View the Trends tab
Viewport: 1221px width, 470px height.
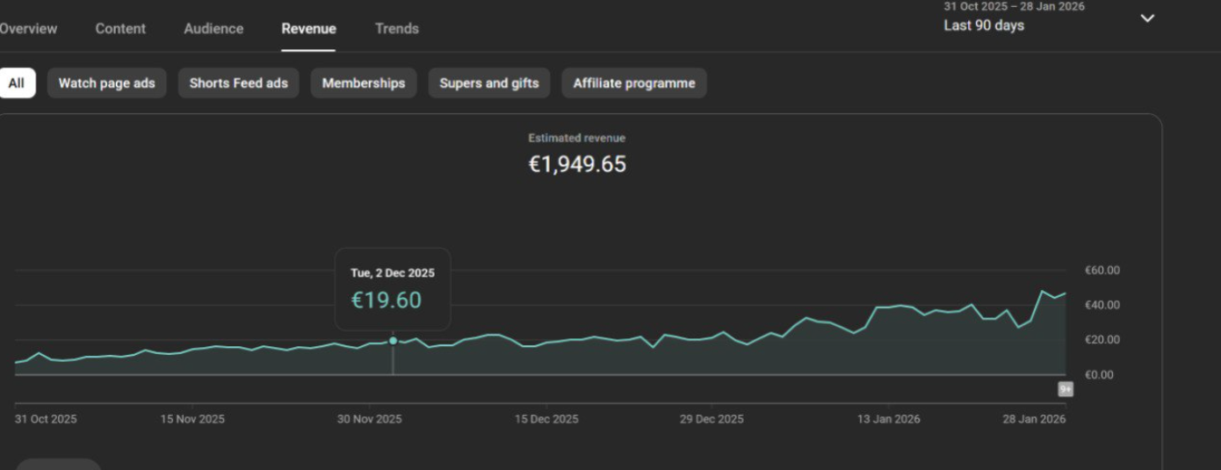396,28
